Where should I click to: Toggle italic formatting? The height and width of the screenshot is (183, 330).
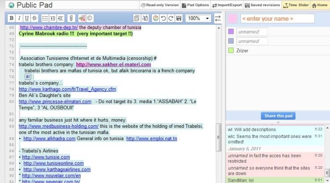click(x=19, y=19)
